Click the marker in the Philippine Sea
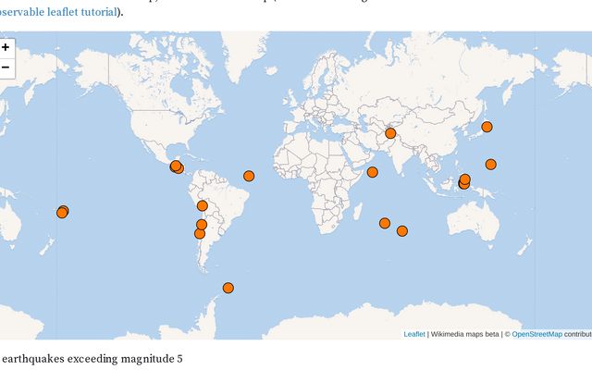Image resolution: width=592 pixels, height=370 pixels. pos(490,165)
